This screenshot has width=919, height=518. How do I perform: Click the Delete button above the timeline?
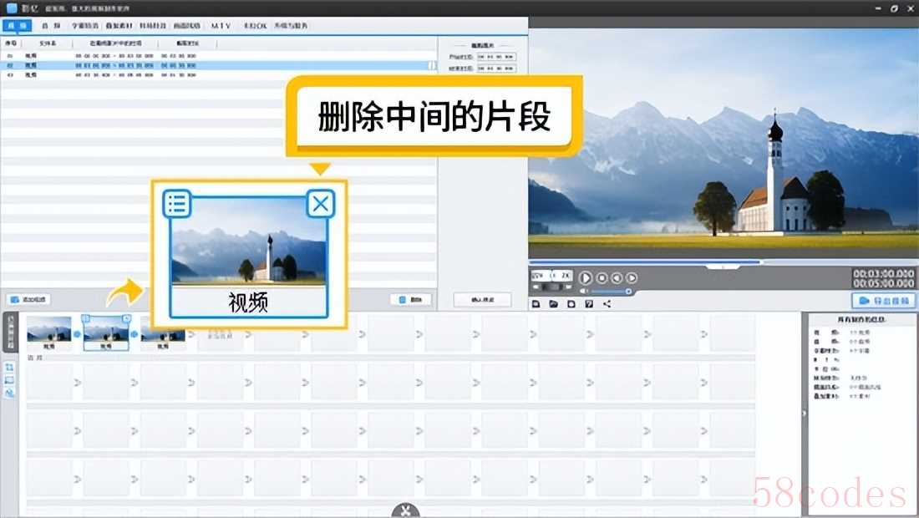pos(410,299)
